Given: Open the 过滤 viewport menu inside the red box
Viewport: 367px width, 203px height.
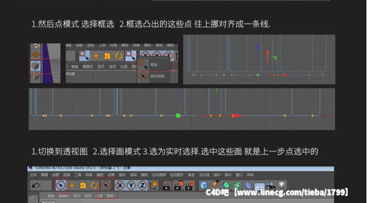Looking at the screenshot, I should click(99, 196).
